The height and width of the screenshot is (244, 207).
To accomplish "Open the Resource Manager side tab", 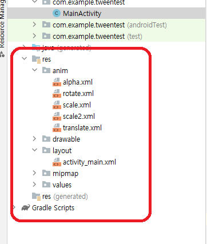I will click(x=2, y=24).
